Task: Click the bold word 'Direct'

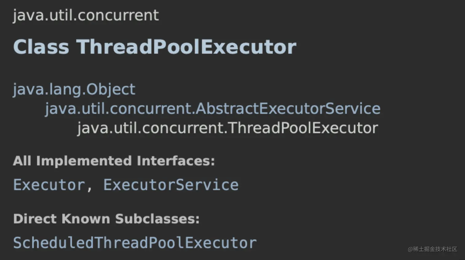Action: tap(35, 219)
